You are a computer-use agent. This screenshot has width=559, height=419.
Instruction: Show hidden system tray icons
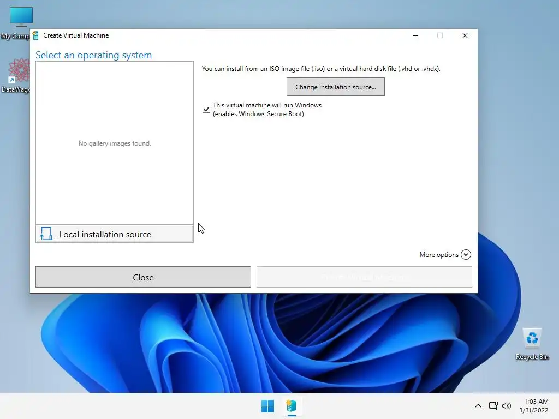coord(478,406)
